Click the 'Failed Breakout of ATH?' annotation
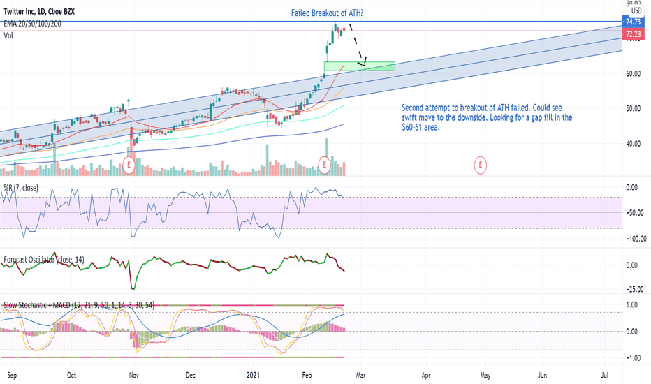 (x=327, y=13)
